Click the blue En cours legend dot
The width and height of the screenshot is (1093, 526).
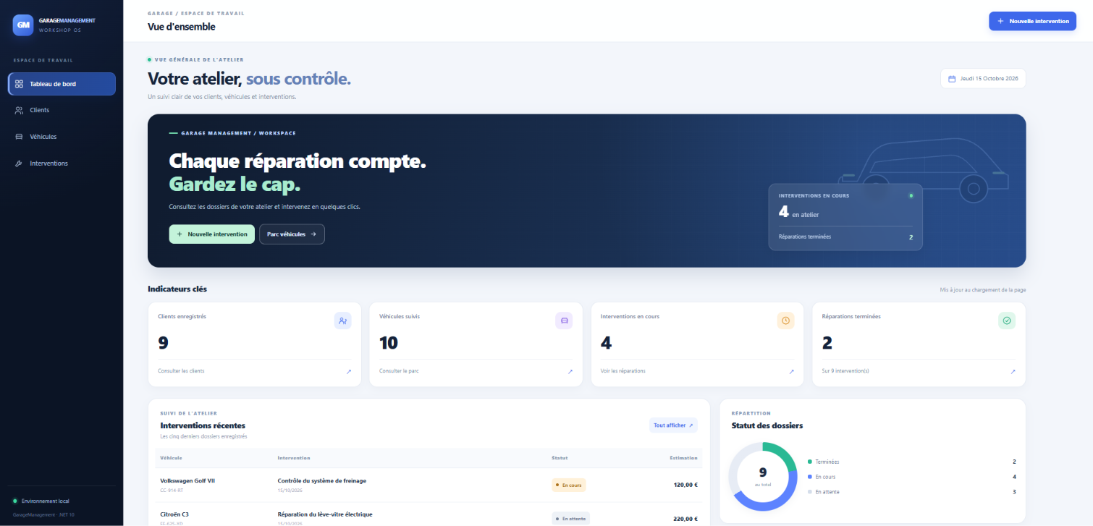(809, 477)
